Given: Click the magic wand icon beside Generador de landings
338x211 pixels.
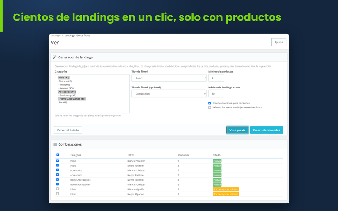Looking at the screenshot, I should 55,57.
